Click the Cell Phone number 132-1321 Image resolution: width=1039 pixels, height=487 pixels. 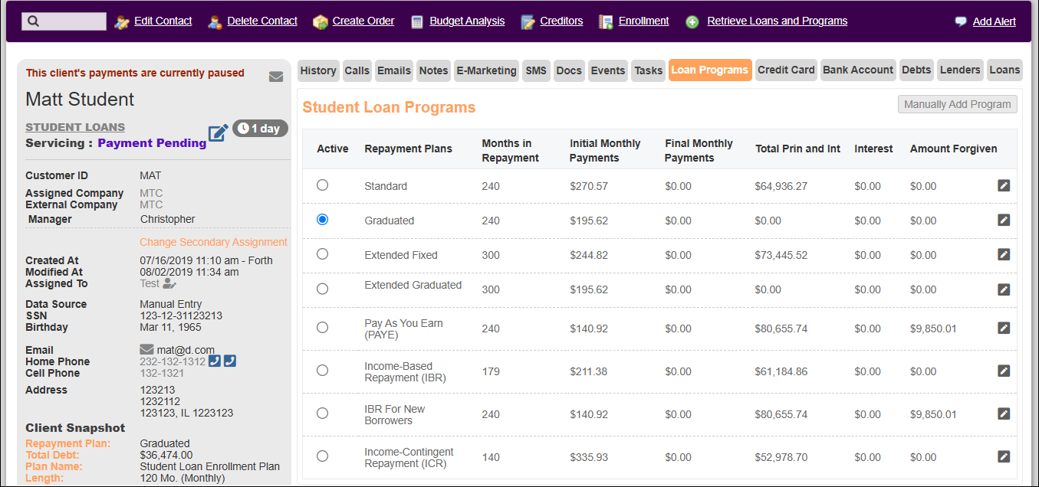162,373
